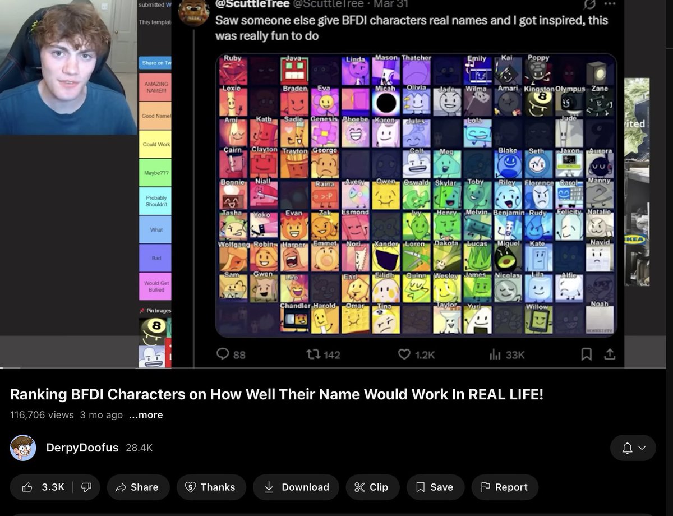The width and height of the screenshot is (673, 516).
Task: Download the video with the Download button
Action: pos(296,487)
